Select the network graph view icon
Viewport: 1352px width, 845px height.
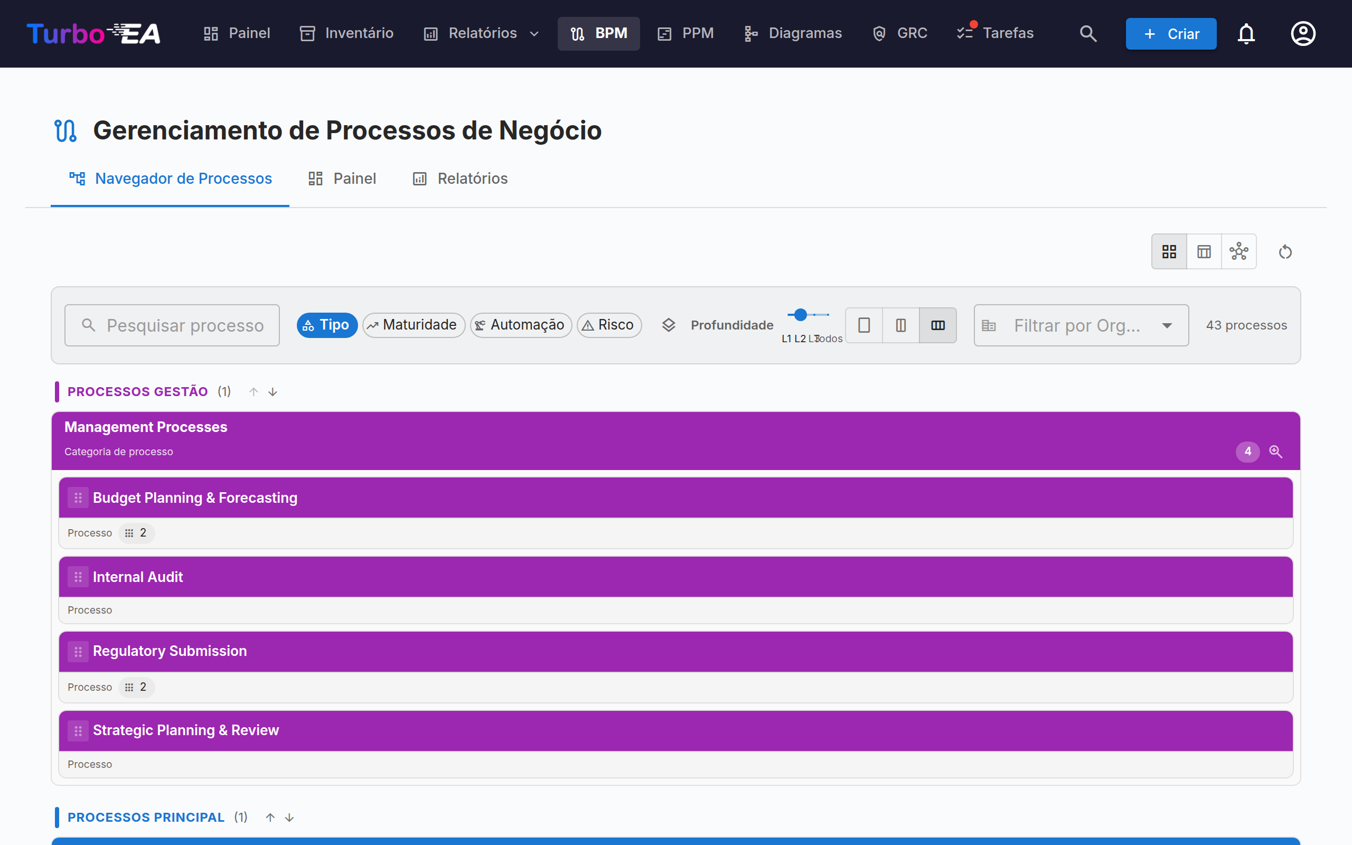[x=1238, y=251]
